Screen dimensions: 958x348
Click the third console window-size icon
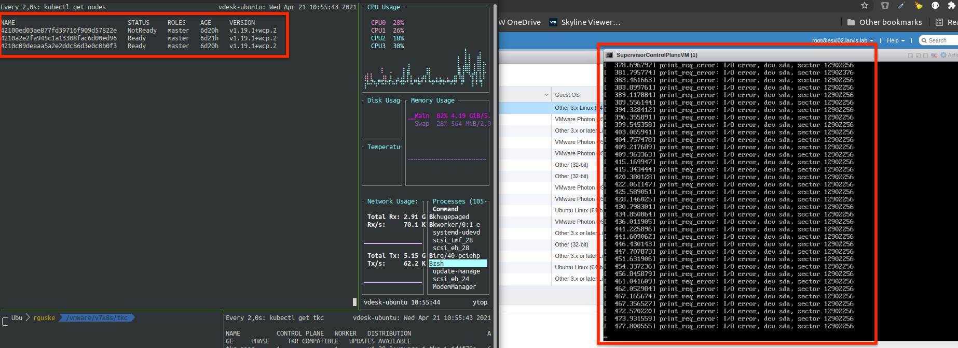tap(925, 55)
